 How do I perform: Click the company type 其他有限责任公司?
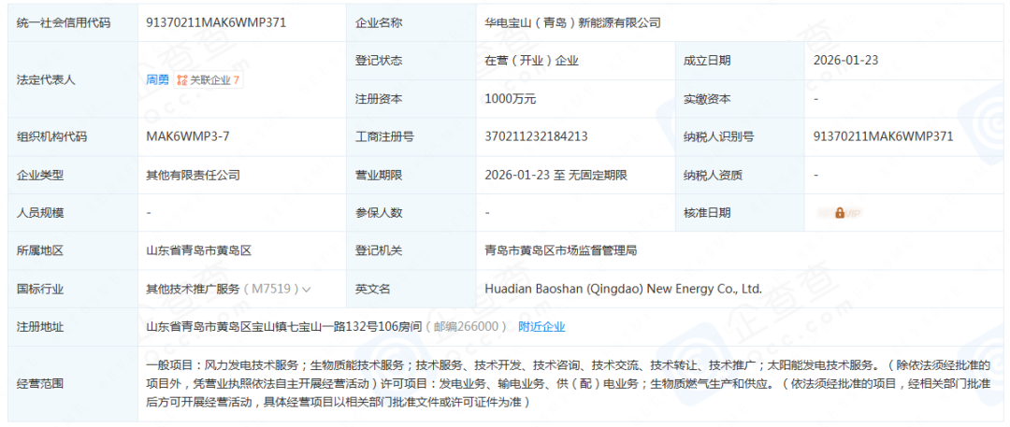point(193,175)
